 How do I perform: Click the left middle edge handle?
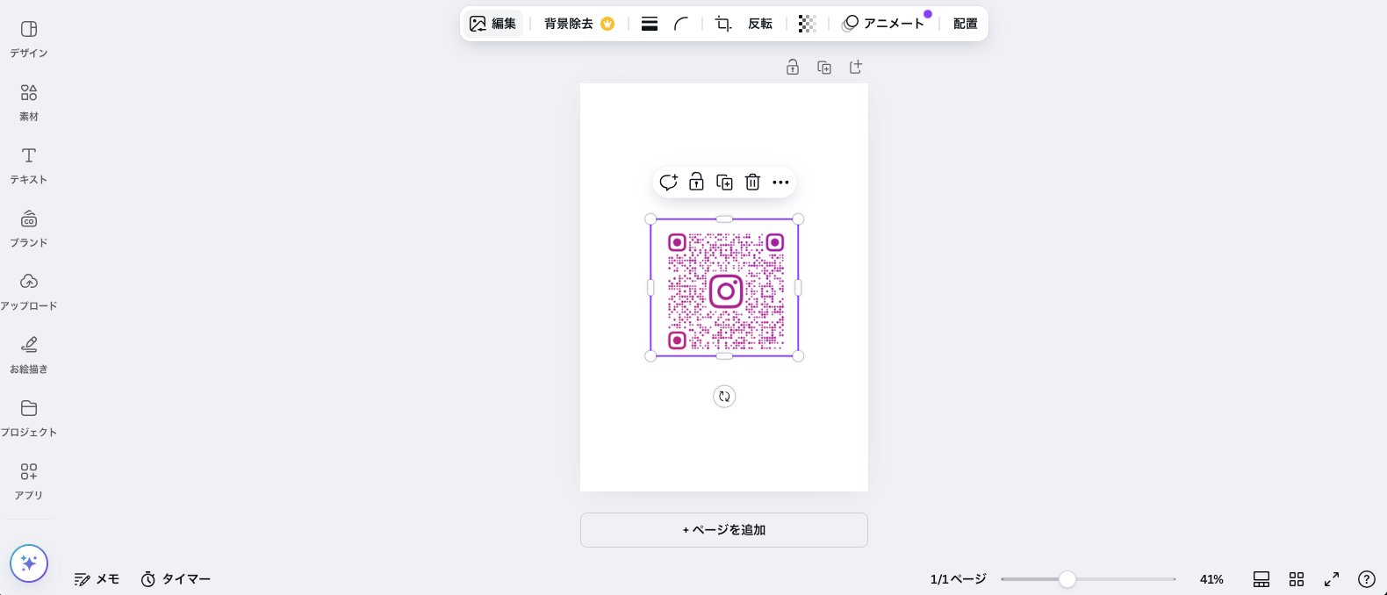click(650, 288)
